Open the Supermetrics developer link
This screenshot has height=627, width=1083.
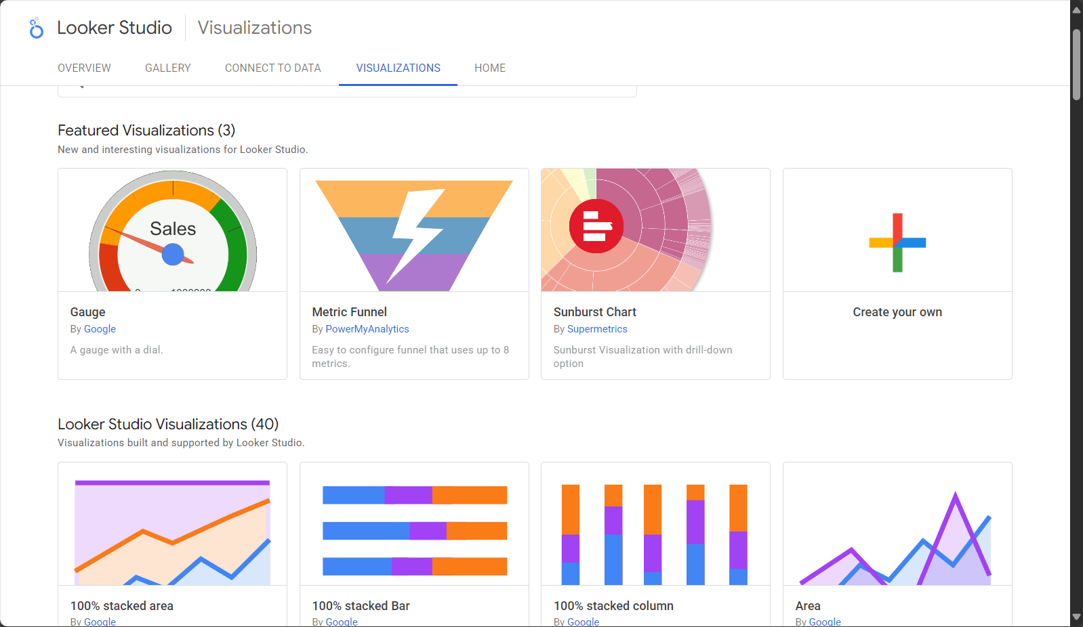597,329
